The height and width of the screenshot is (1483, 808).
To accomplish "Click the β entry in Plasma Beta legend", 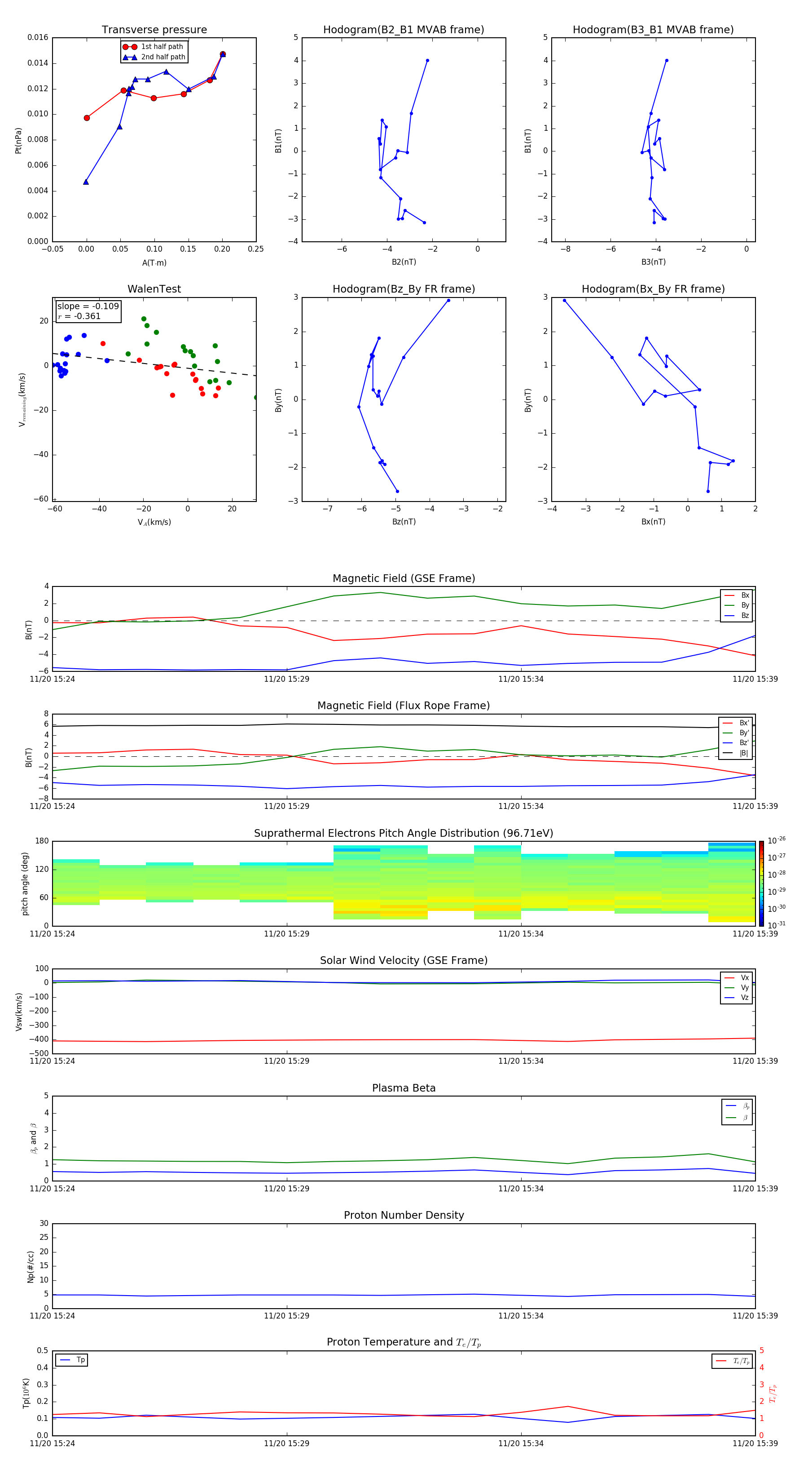I will pyautogui.click(x=737, y=1118).
